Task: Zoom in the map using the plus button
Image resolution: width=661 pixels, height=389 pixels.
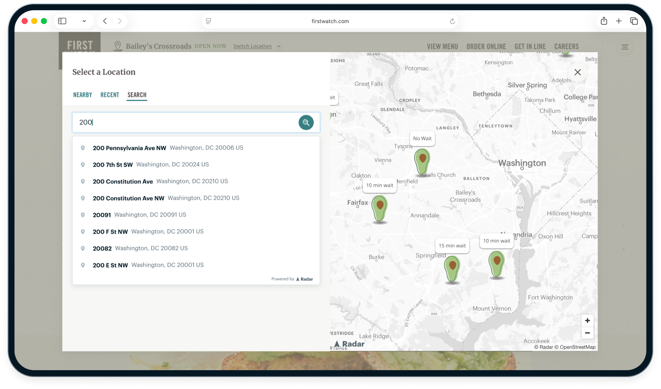Action: tap(587, 320)
